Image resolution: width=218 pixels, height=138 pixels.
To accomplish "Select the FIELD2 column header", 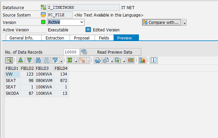I will tap(27, 68).
